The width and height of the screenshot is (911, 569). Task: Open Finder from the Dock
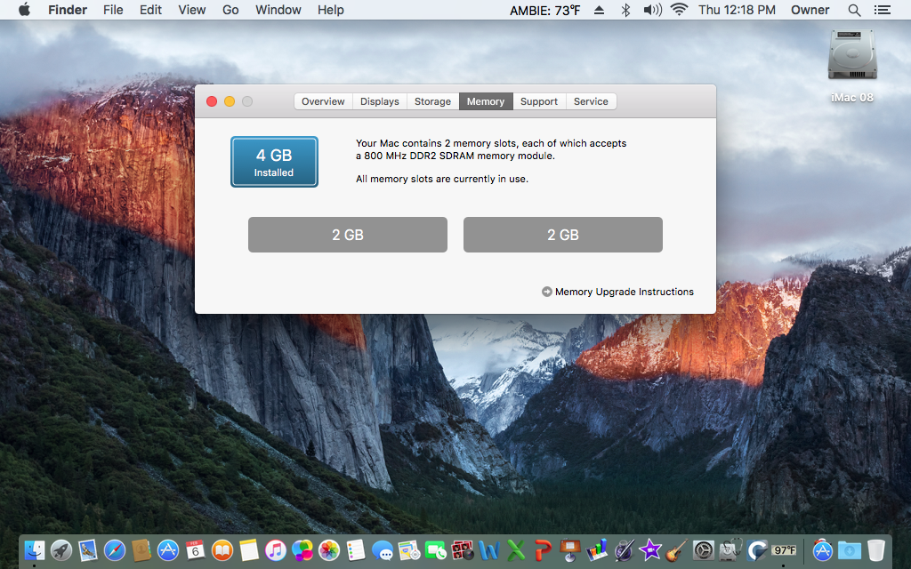point(35,549)
